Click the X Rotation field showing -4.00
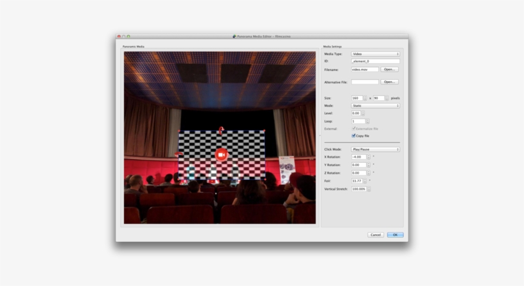The height and width of the screenshot is (286, 524). 359,157
